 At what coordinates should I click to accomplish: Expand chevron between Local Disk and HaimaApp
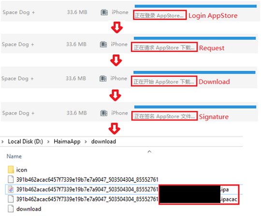(x=48, y=142)
